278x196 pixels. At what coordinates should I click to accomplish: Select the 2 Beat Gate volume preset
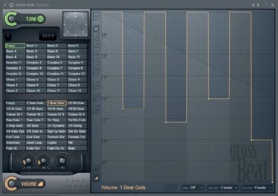pyautogui.click(x=36, y=103)
